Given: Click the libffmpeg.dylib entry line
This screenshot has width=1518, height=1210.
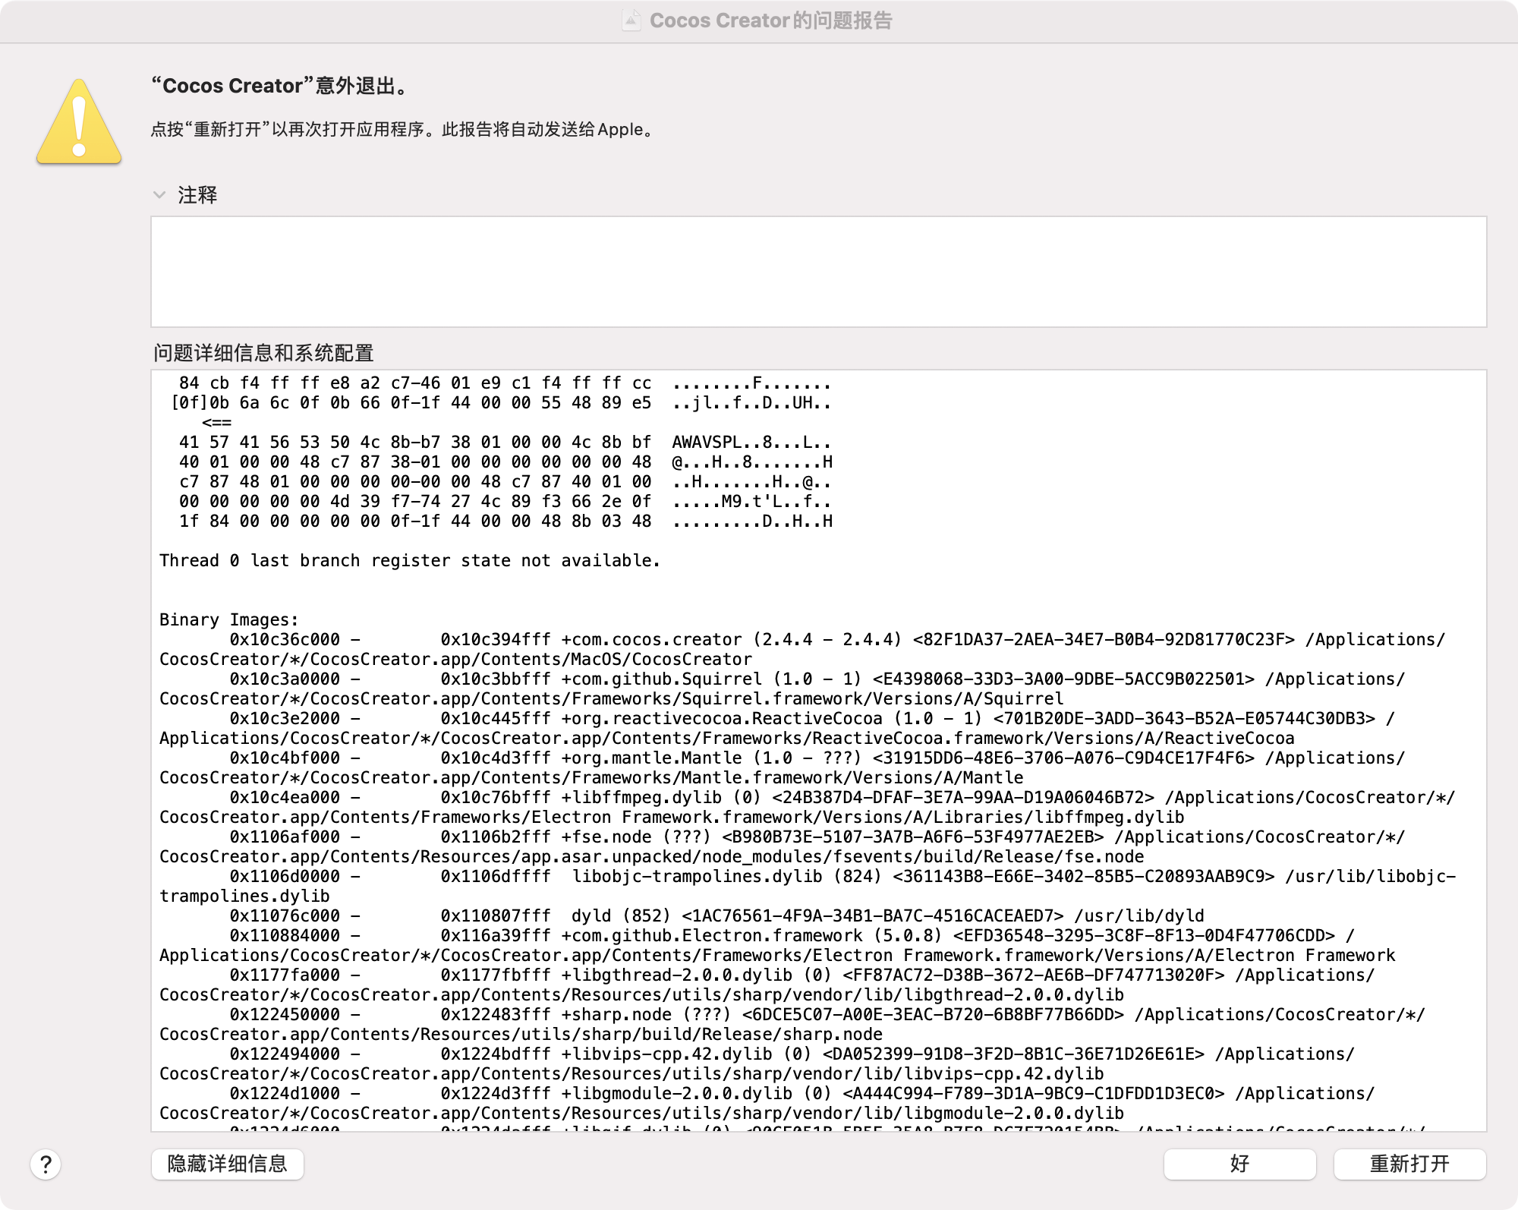Looking at the screenshot, I should 641,798.
